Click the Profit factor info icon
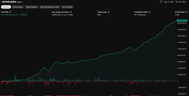This screenshot has height=96, width=189. 187,12
